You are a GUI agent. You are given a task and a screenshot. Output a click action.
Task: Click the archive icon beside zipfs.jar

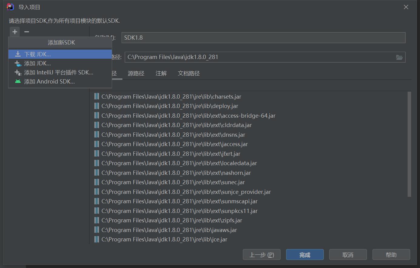tap(97, 220)
